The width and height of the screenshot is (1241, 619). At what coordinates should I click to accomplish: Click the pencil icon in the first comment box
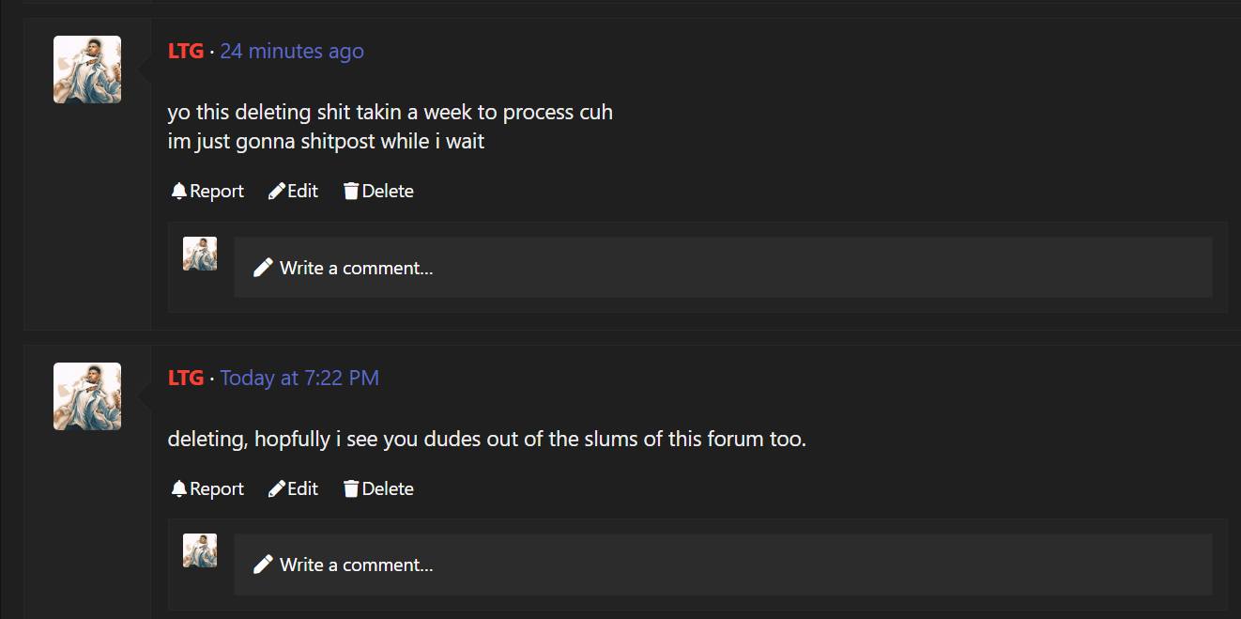263,268
